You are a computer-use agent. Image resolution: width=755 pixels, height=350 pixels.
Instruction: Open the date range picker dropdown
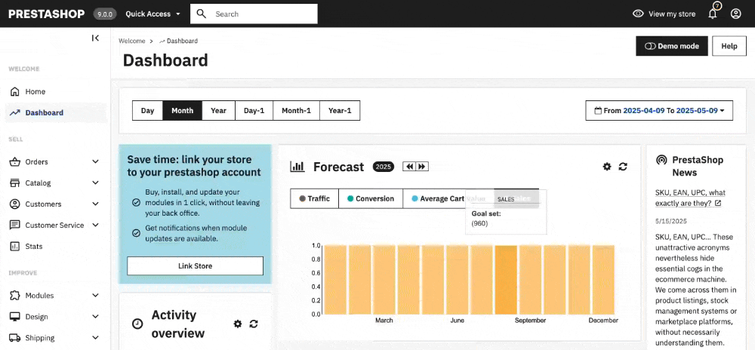(x=659, y=110)
